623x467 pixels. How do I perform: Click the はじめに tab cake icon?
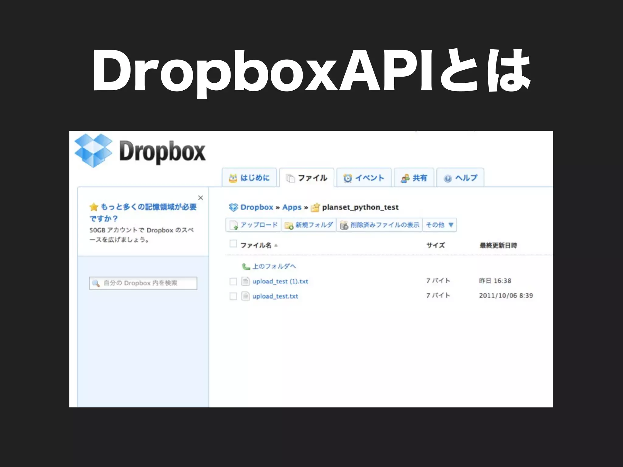[233, 178]
